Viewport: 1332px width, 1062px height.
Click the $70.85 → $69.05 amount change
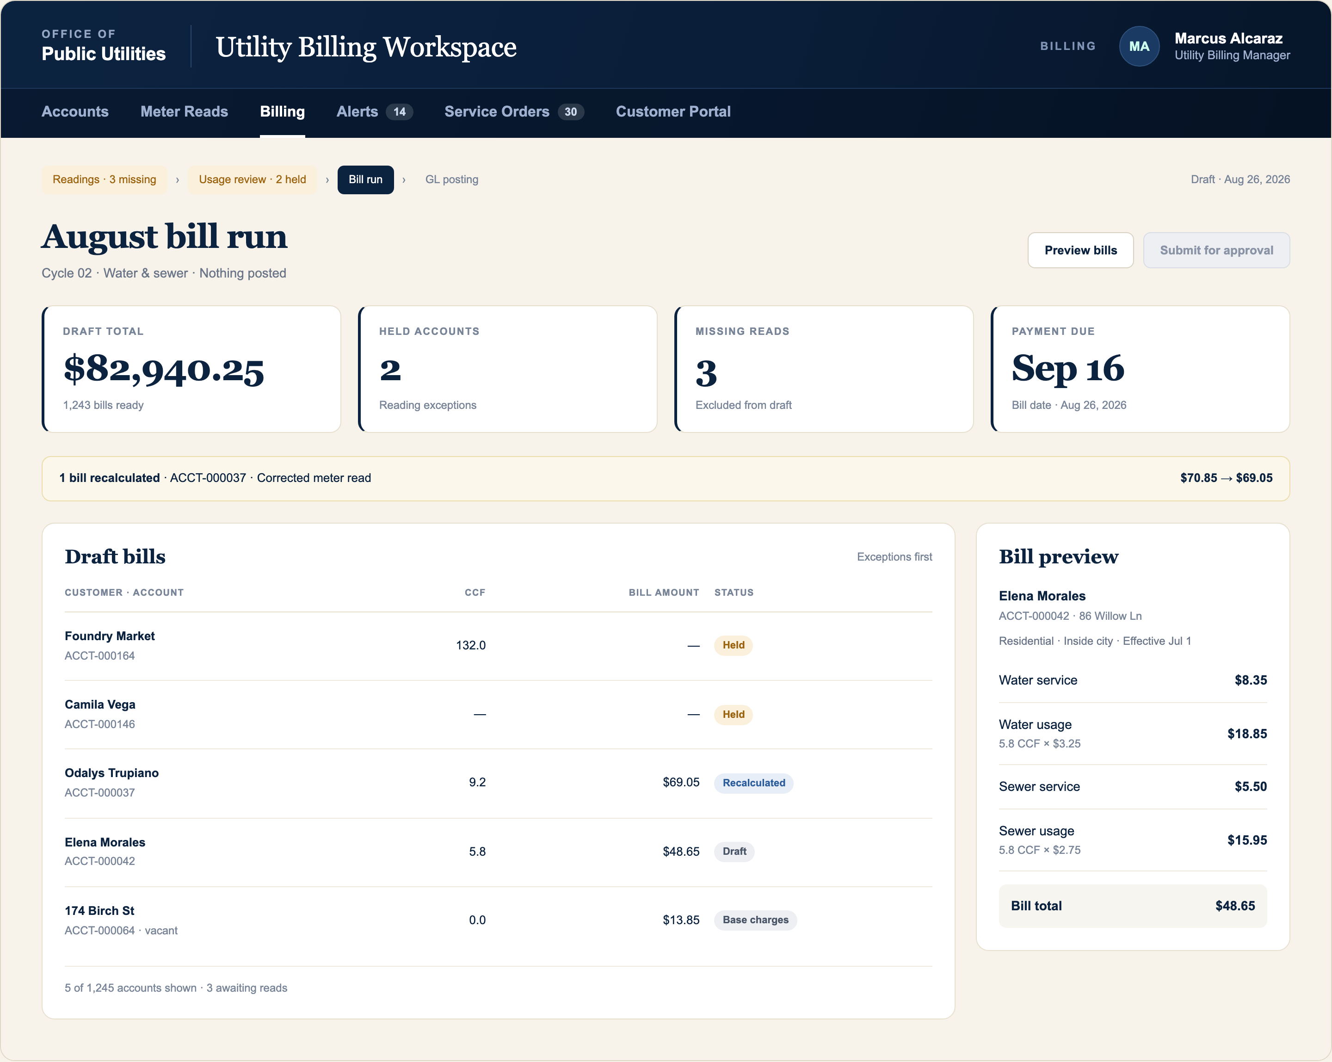pyautogui.click(x=1226, y=478)
